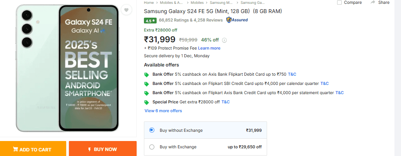Viewport: 401px width, 156px height.
Task: Click the Axis Debit Card offer tag icon
Action: 147,75
